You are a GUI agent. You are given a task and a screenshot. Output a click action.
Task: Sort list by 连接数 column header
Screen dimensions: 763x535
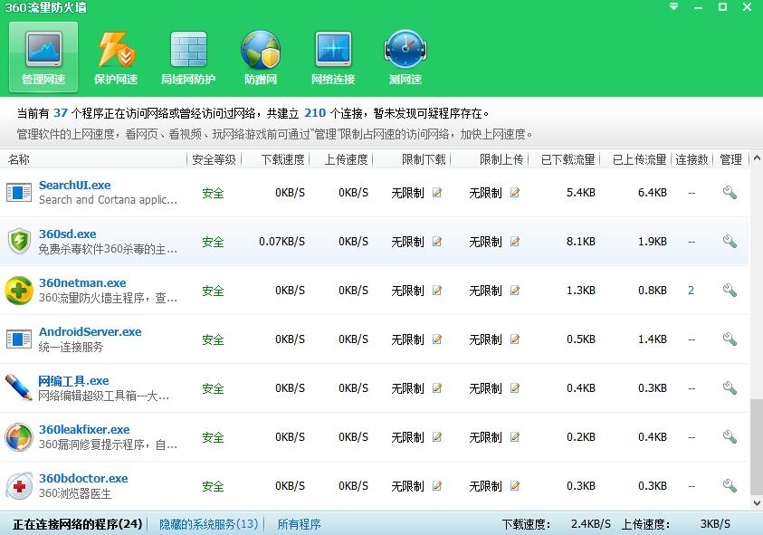point(691,159)
